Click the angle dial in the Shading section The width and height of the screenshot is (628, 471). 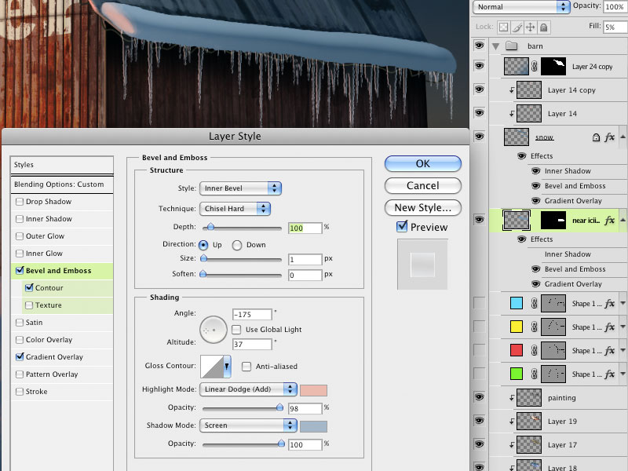tap(212, 330)
